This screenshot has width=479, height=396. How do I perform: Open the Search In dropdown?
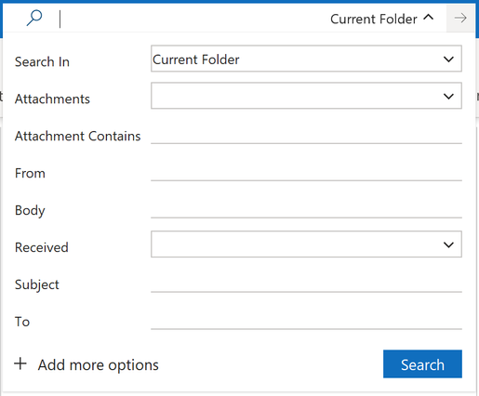306,59
